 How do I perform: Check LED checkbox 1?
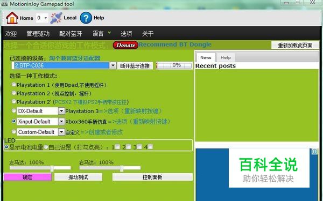click(117, 147)
